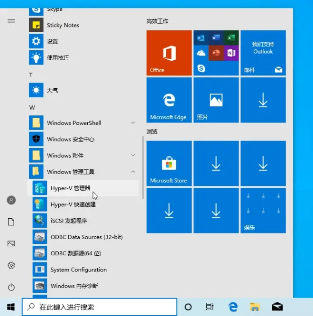Open the 娱乐 entertainment folder tile
The image size is (313, 316).
[x=263, y=211]
